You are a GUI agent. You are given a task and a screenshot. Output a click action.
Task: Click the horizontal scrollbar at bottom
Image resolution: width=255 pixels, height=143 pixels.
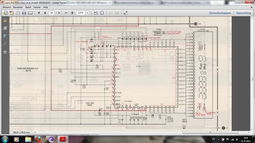(127, 132)
